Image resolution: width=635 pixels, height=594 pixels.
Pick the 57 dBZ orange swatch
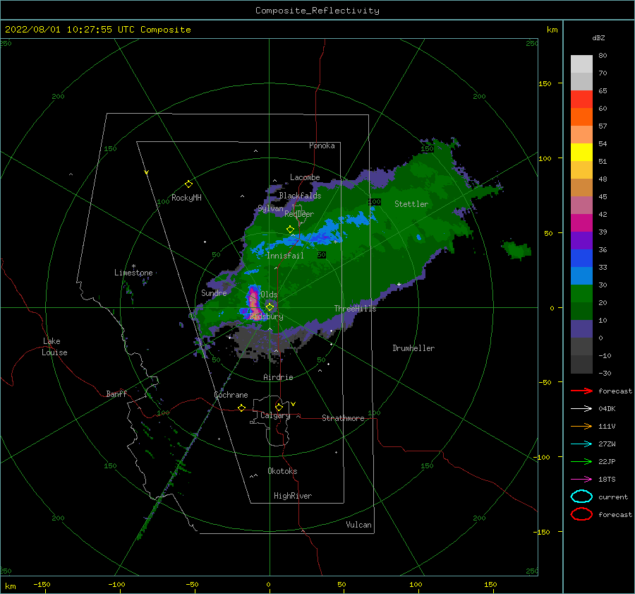click(581, 117)
